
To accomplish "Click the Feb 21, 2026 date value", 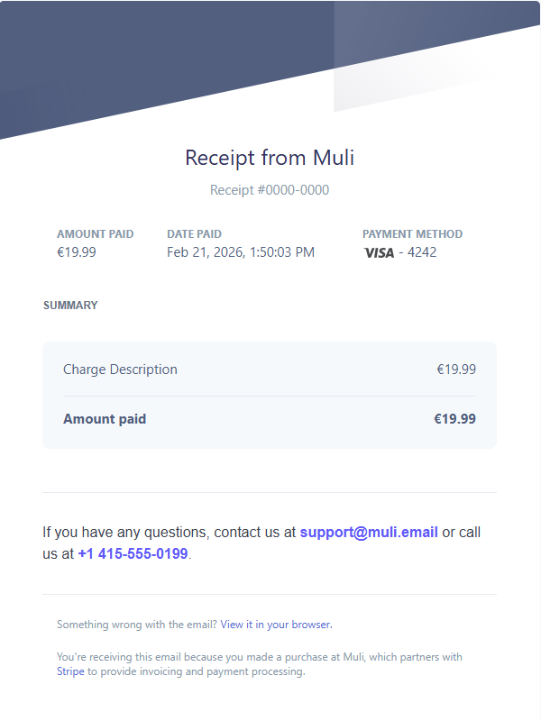I will click(x=241, y=252).
